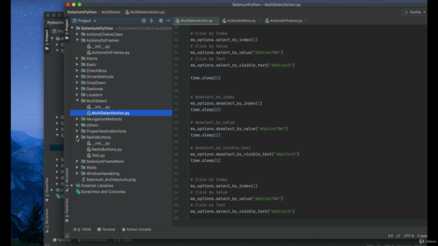
Task: Click MultiSelect breadcrumb in navigation bar
Action: (111, 12)
